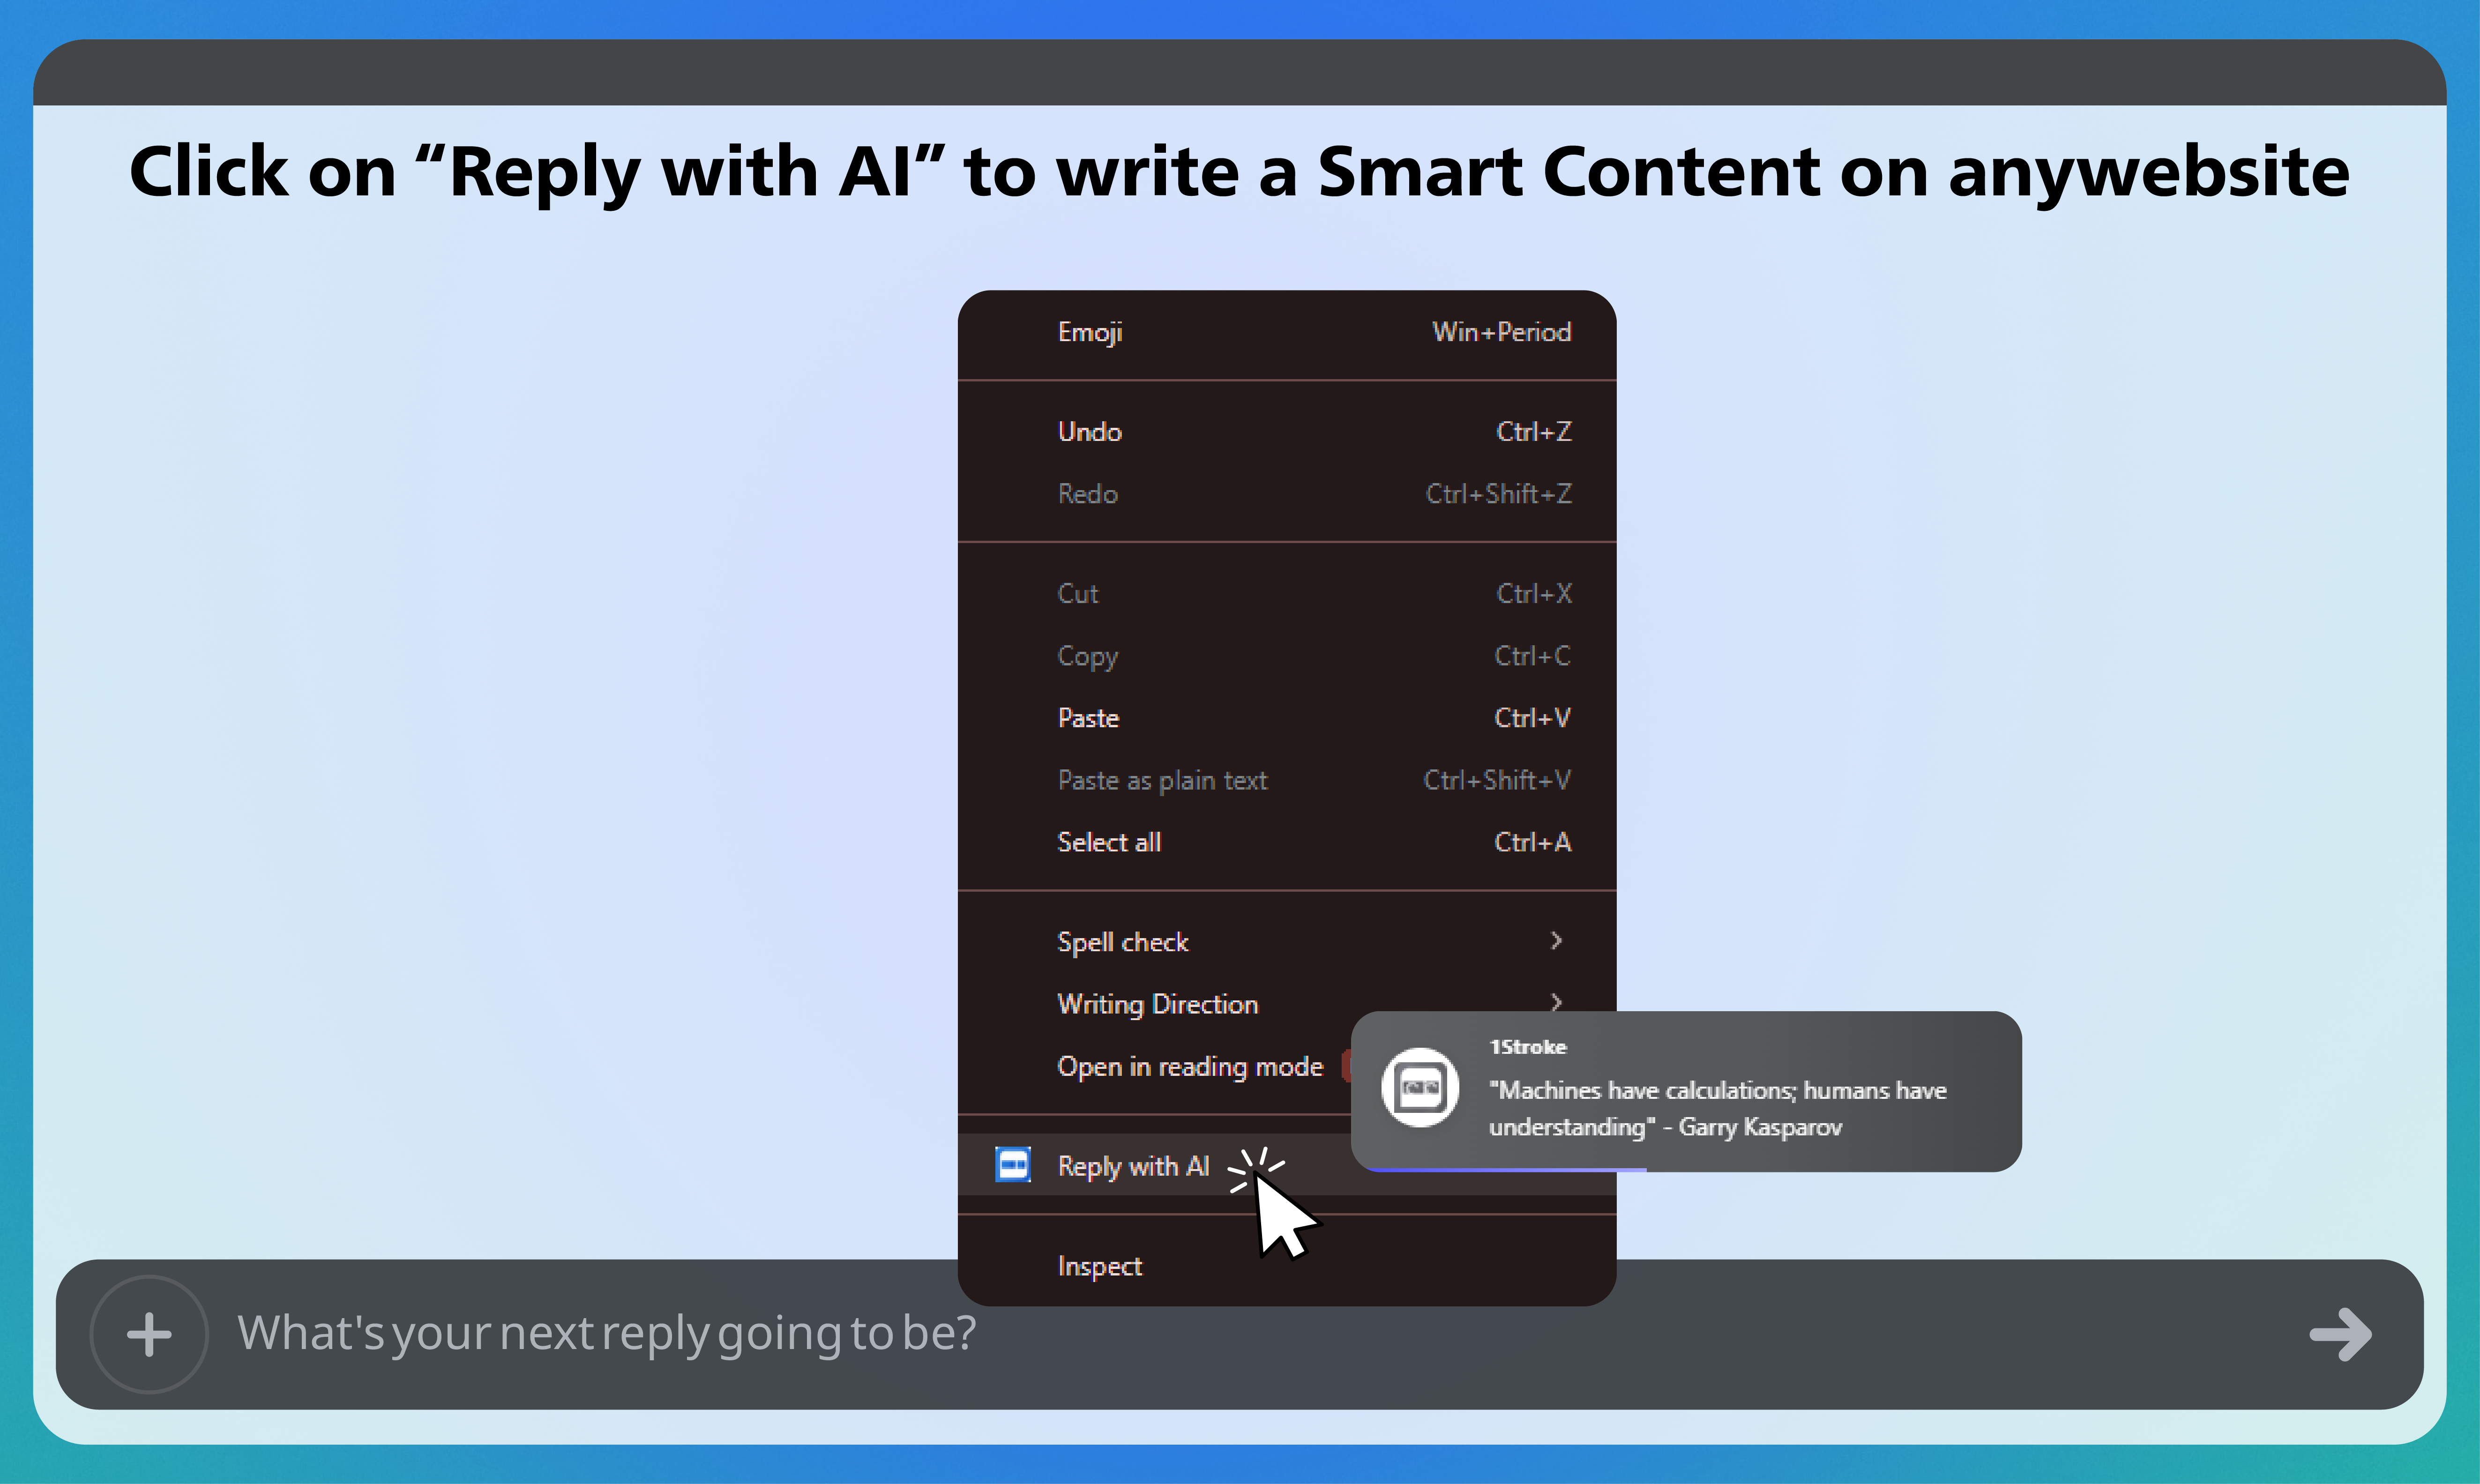Expand the Spell check submenu arrow
Screen dimensions: 2480x1484
(x=1556, y=940)
